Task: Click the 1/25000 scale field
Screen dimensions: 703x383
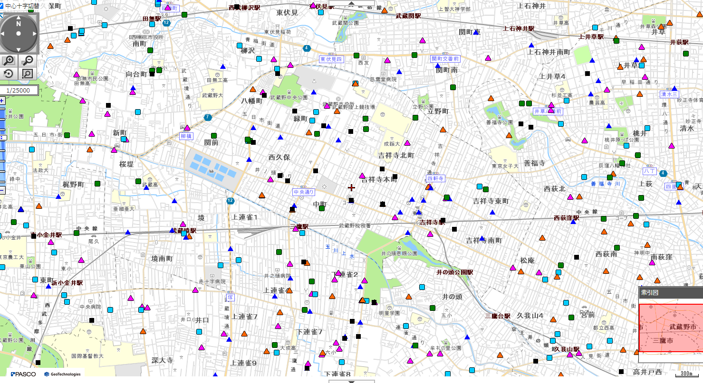Action: (19, 90)
